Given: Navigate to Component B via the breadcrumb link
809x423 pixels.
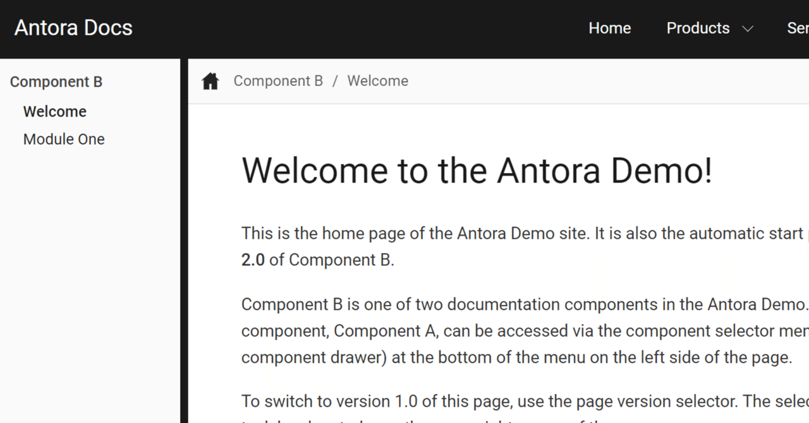Looking at the screenshot, I should [278, 81].
